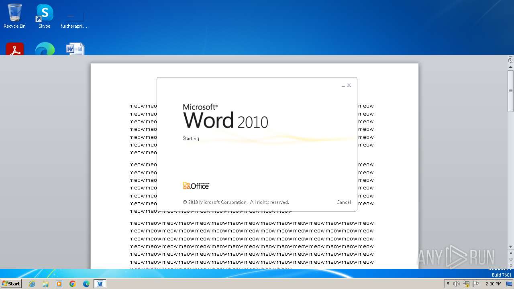Open File Explorer from taskbar

[45, 284]
